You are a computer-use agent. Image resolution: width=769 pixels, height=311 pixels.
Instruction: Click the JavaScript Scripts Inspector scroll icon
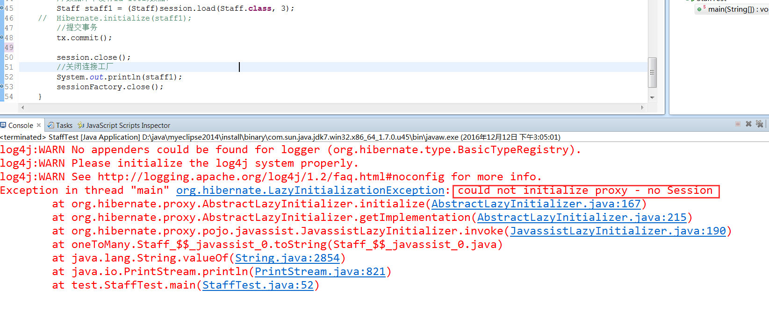point(81,125)
